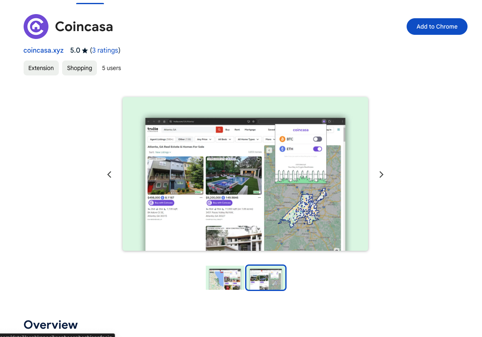Open the coincasa.xyz website link

point(43,50)
